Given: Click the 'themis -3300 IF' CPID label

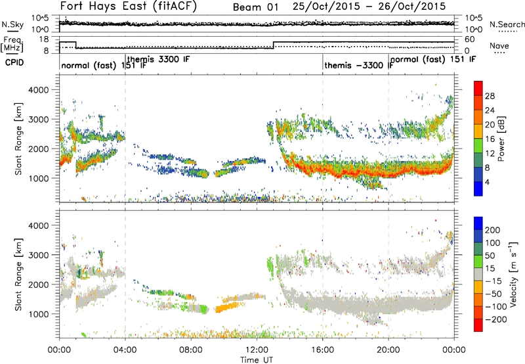Looking at the screenshot, I should [359, 65].
